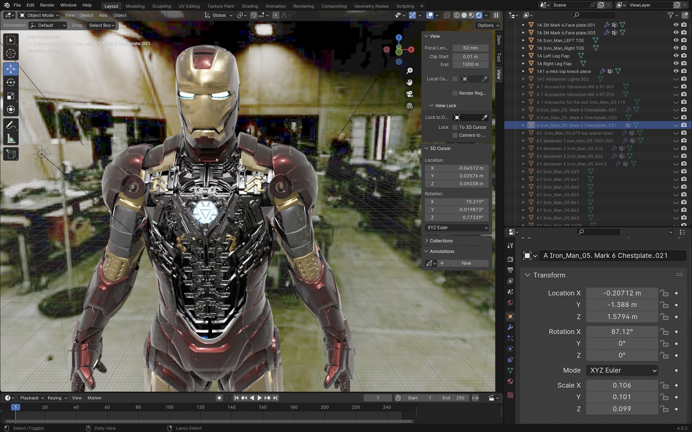The height and width of the screenshot is (432, 692).
Task: Open the Particles properties icon
Action: pyautogui.click(x=510, y=338)
